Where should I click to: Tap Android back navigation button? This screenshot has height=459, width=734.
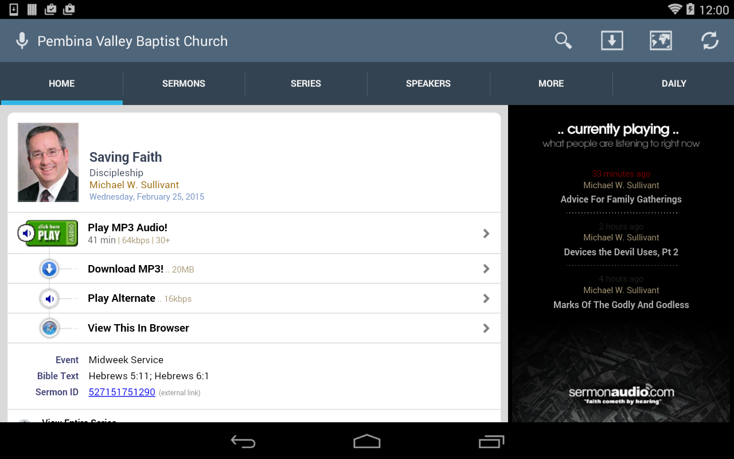pos(243,441)
